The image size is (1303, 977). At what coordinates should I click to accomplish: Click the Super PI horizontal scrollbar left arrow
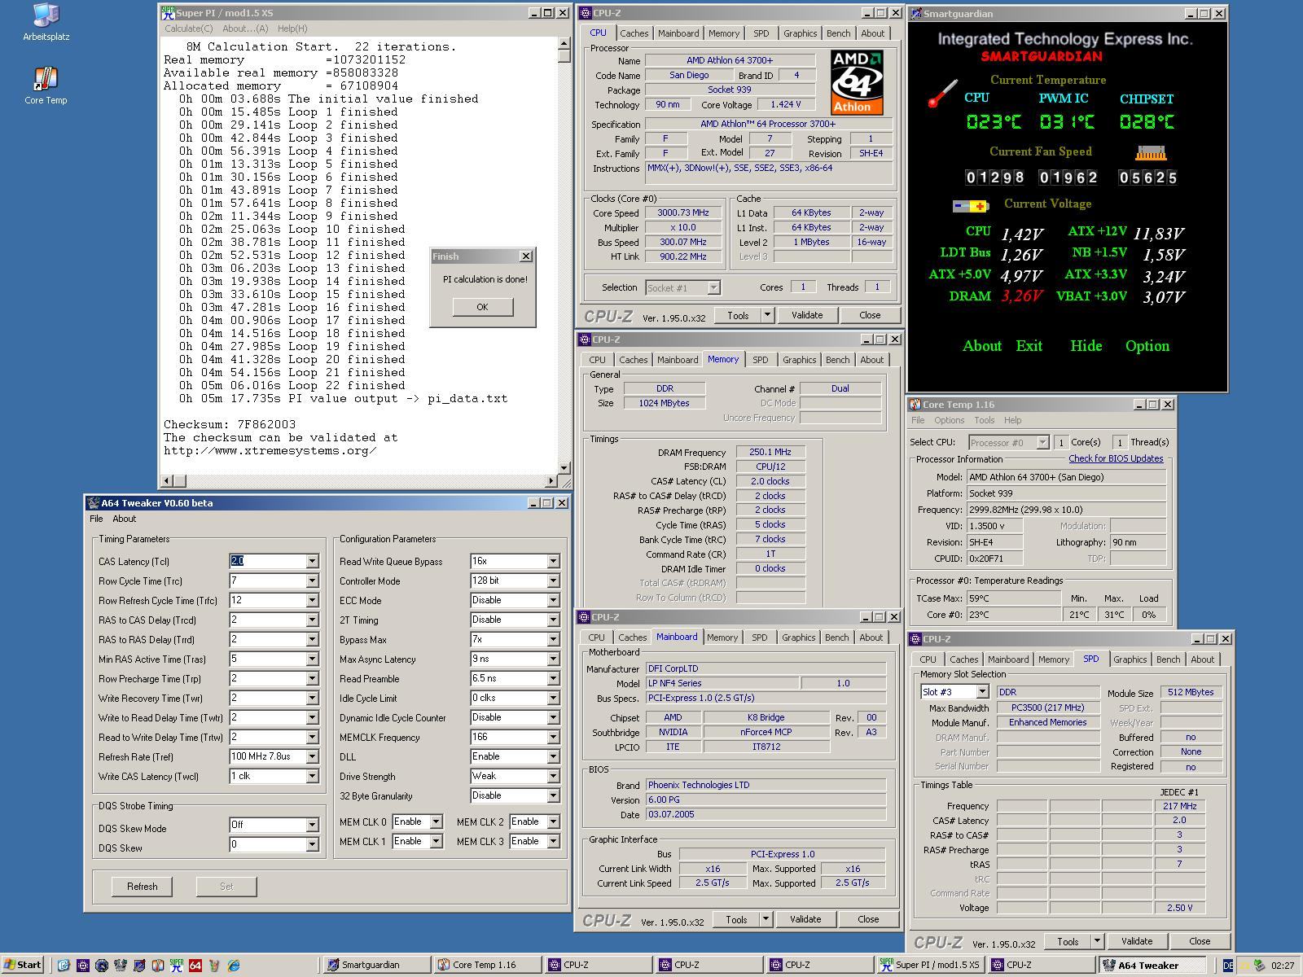click(167, 480)
